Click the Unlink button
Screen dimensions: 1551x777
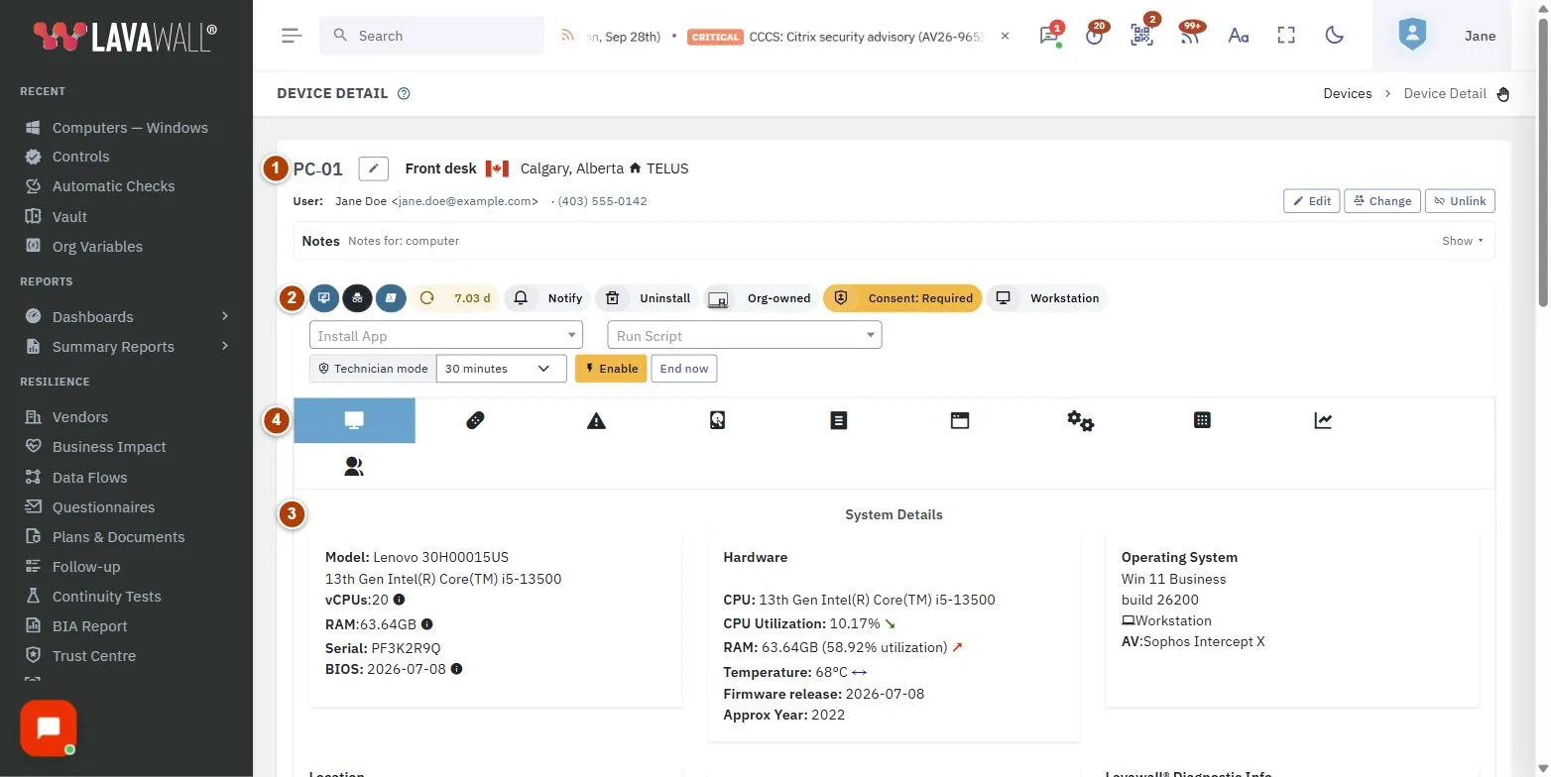pos(1460,201)
